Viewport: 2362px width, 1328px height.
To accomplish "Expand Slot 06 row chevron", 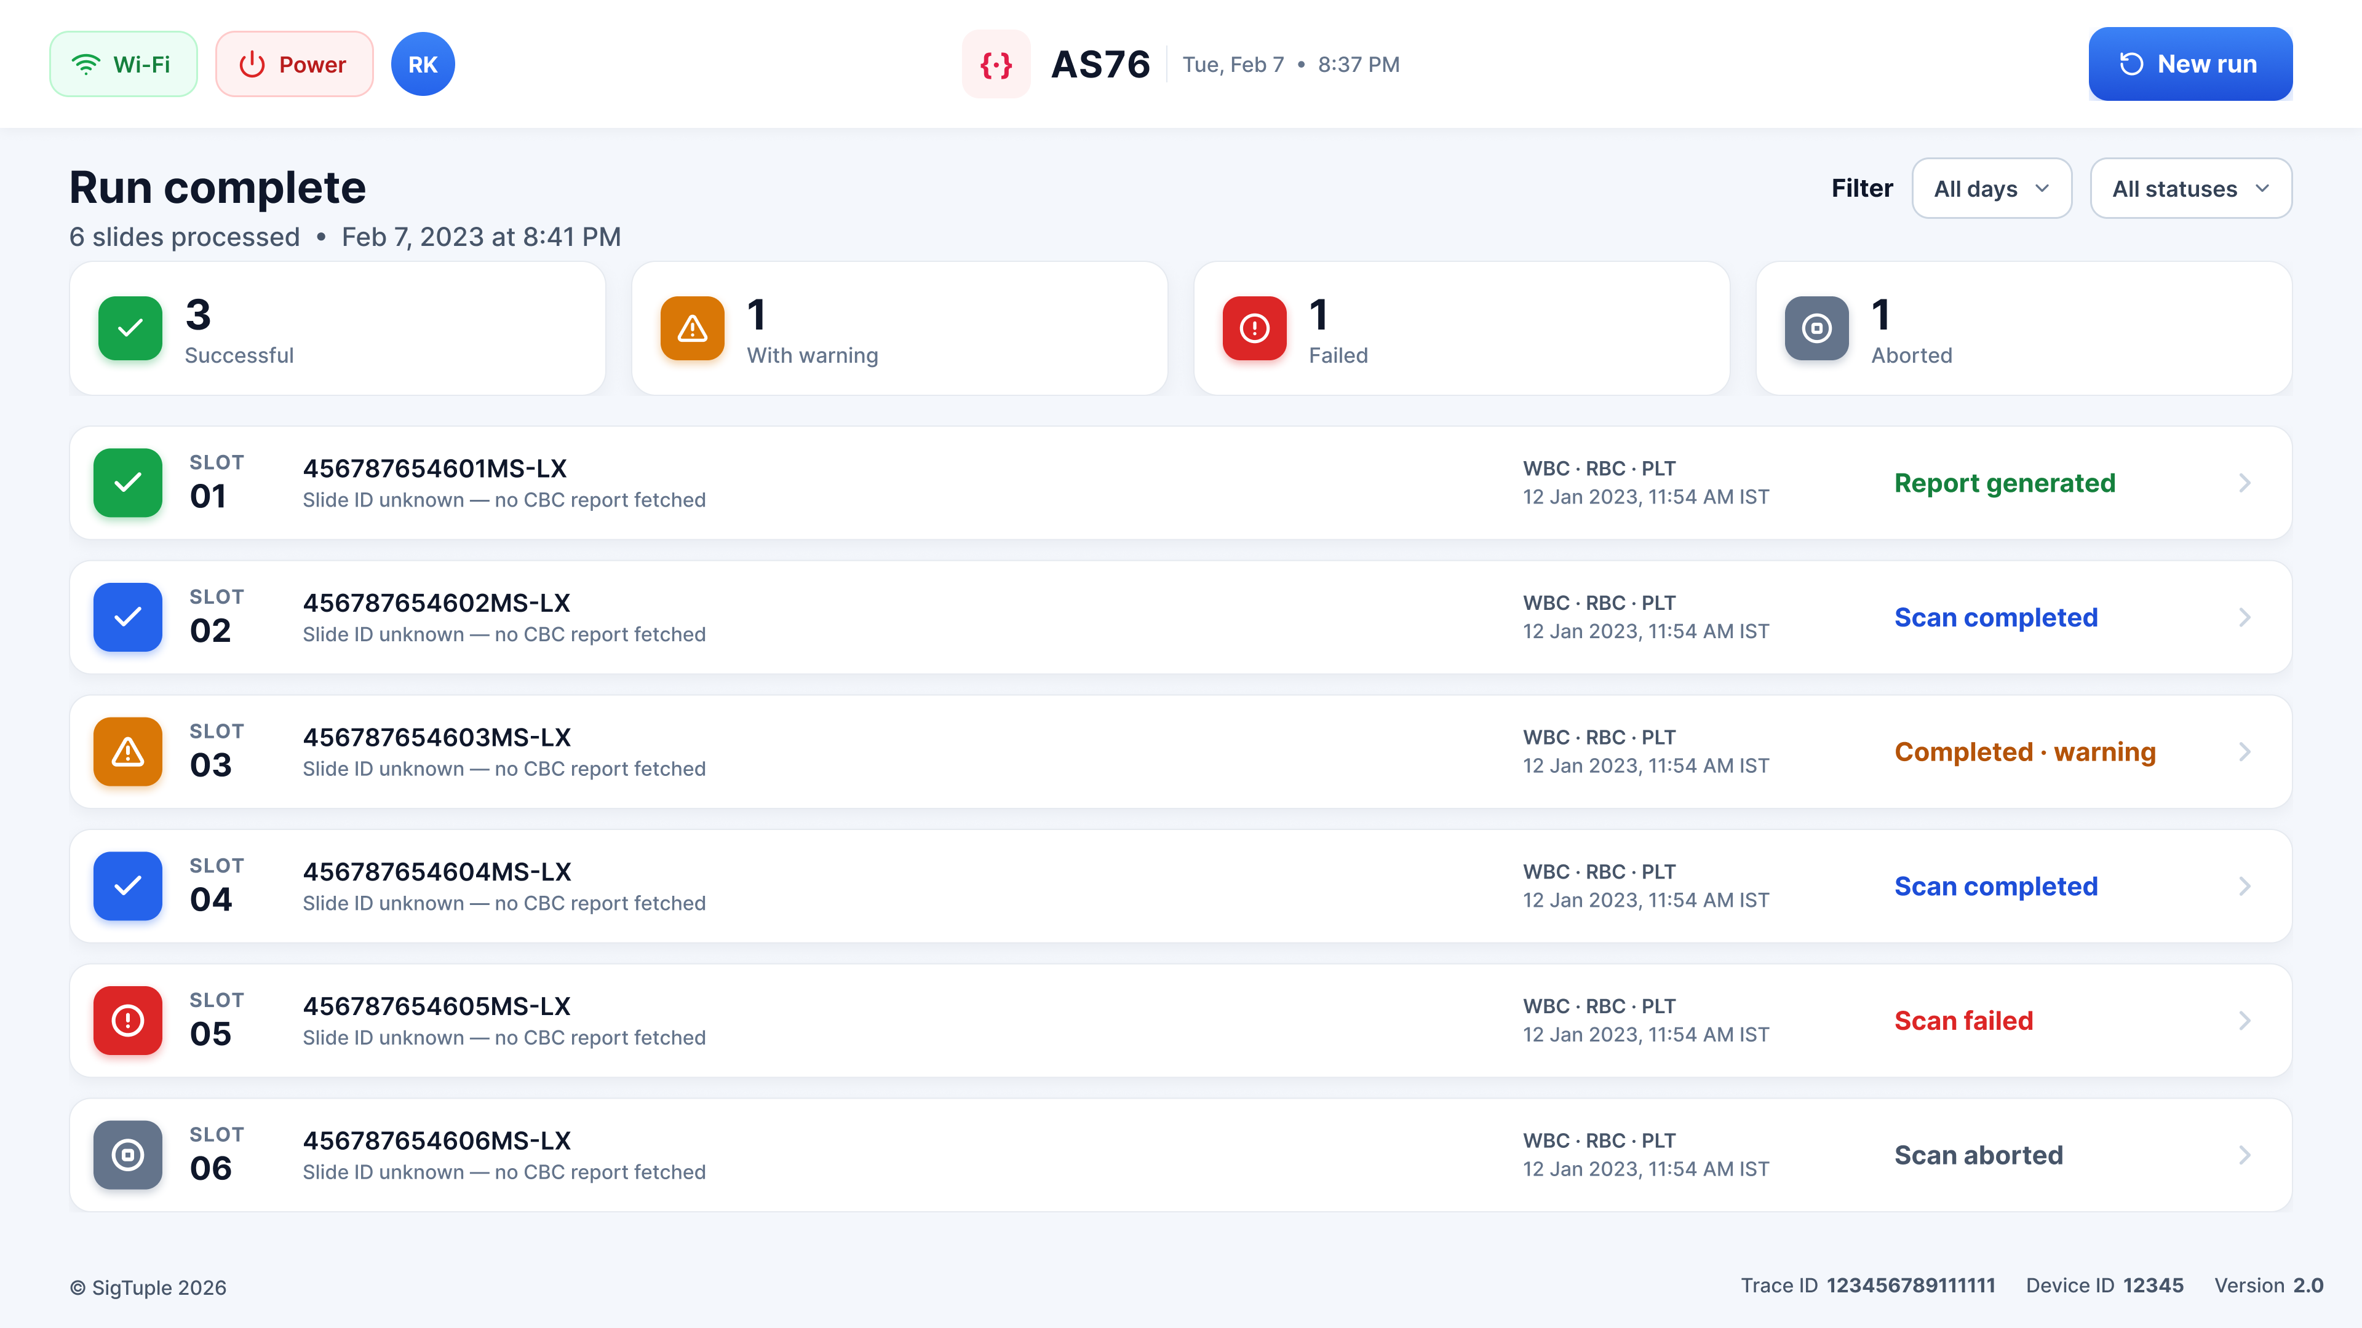I will point(2245,1155).
